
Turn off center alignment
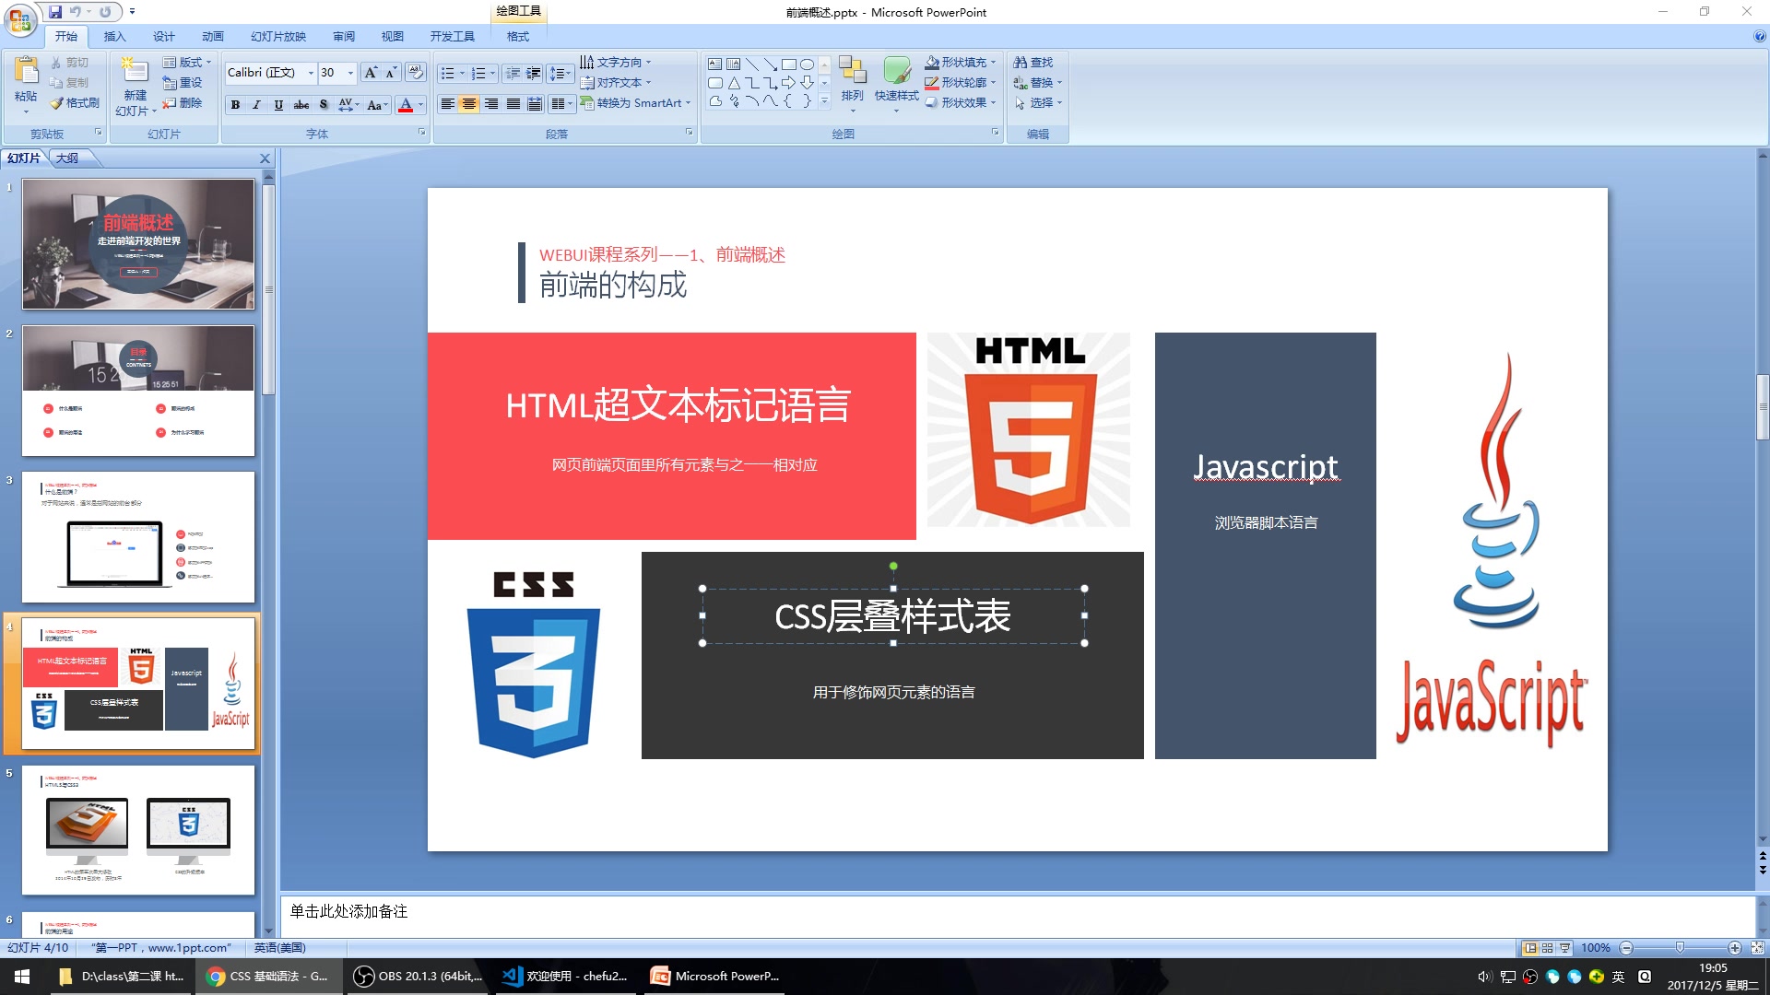469,104
